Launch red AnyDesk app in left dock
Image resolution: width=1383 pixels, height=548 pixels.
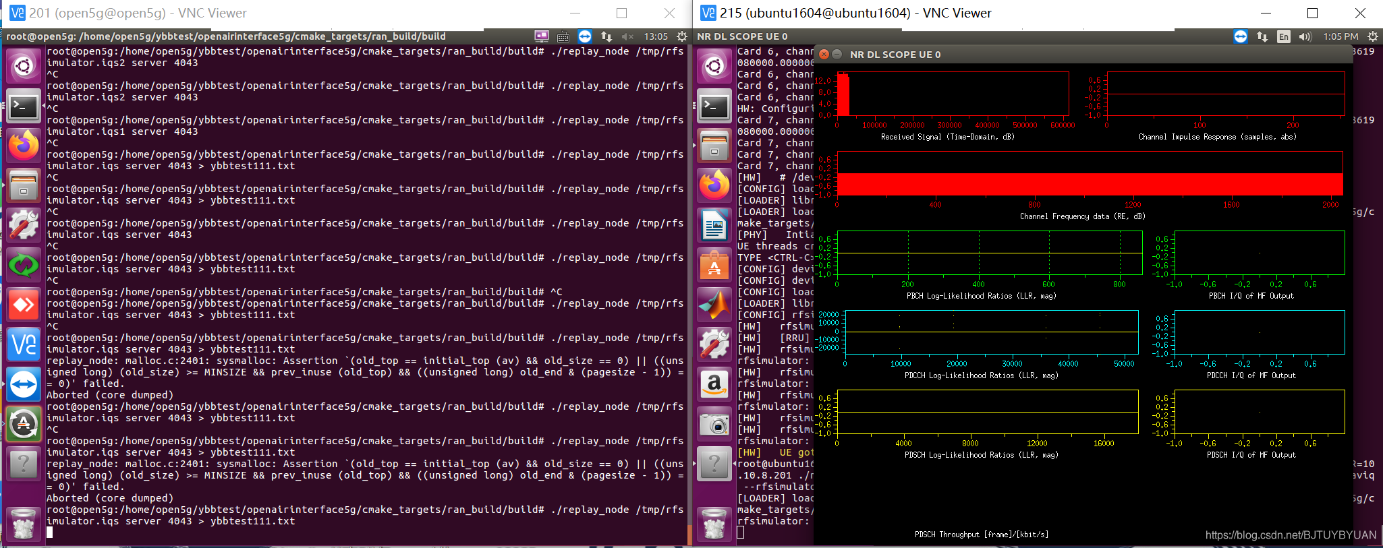click(x=24, y=305)
